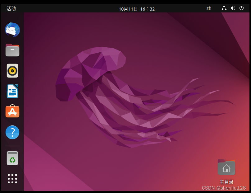The image size is (251, 193).
Task: Launch the Files manager in the dock
Action: click(x=12, y=50)
